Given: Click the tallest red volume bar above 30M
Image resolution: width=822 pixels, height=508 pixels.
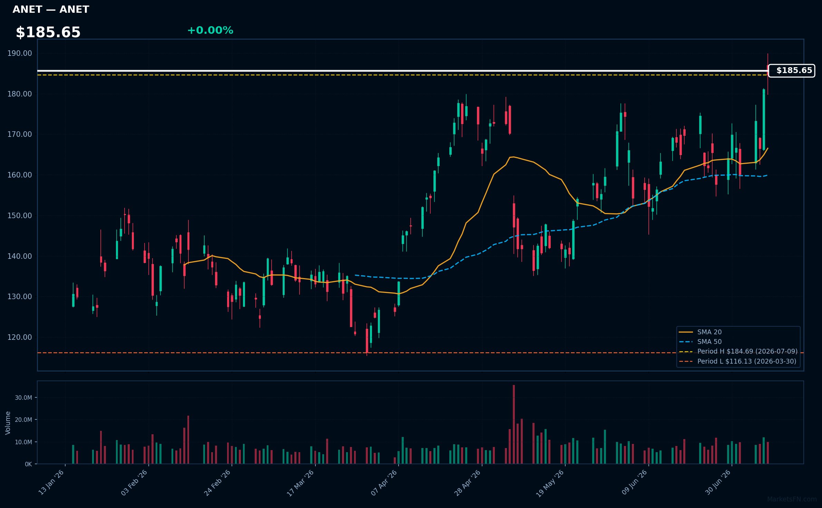Looking at the screenshot, I should click(x=514, y=424).
